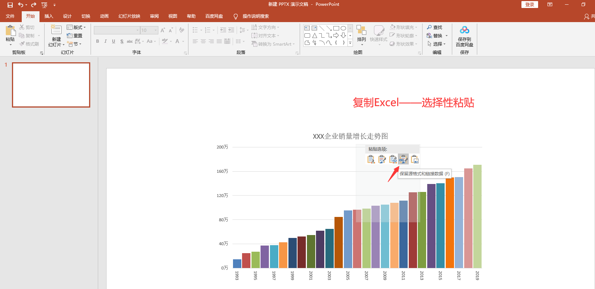Switch to the 审阅 Review tab
595x289 pixels.
click(154, 16)
